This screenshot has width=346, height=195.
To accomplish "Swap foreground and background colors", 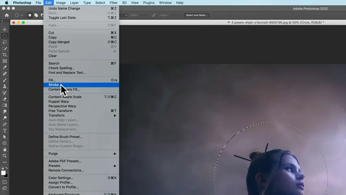I will pyautogui.click(x=6, y=168).
